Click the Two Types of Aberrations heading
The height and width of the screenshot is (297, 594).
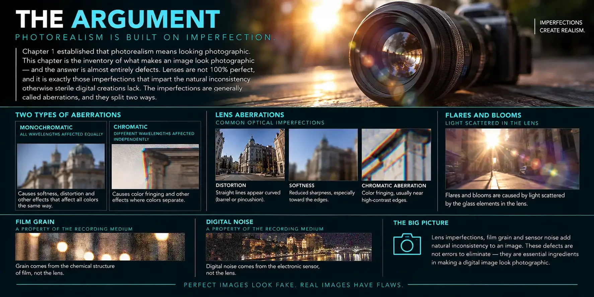[x=68, y=115]
